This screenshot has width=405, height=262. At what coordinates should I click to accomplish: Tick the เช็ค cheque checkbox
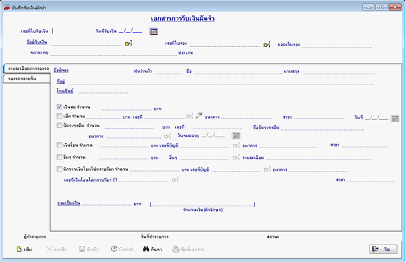pos(60,116)
